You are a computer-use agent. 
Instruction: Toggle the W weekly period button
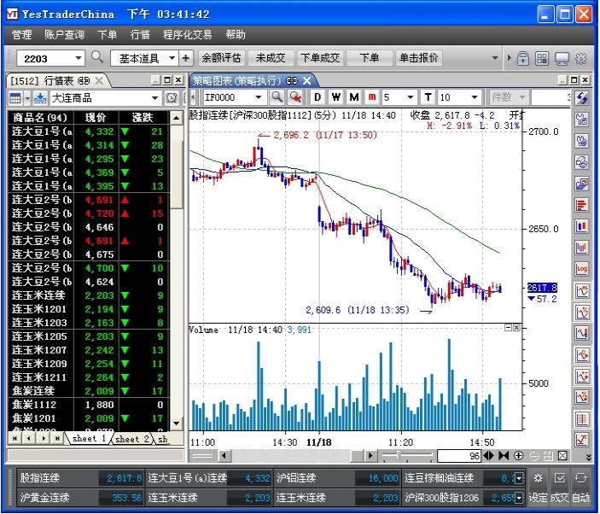(x=336, y=97)
